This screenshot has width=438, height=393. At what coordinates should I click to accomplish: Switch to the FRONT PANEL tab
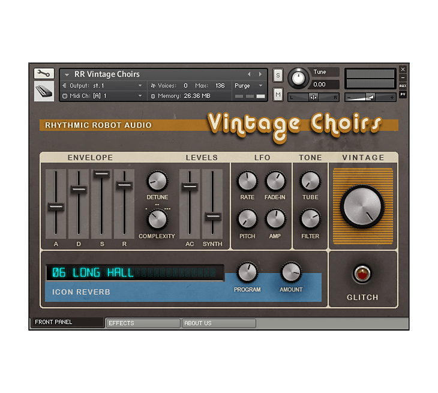pyautogui.click(x=68, y=322)
